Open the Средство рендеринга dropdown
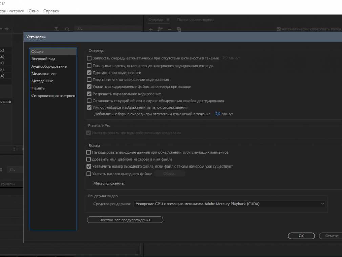 click(x=230, y=204)
